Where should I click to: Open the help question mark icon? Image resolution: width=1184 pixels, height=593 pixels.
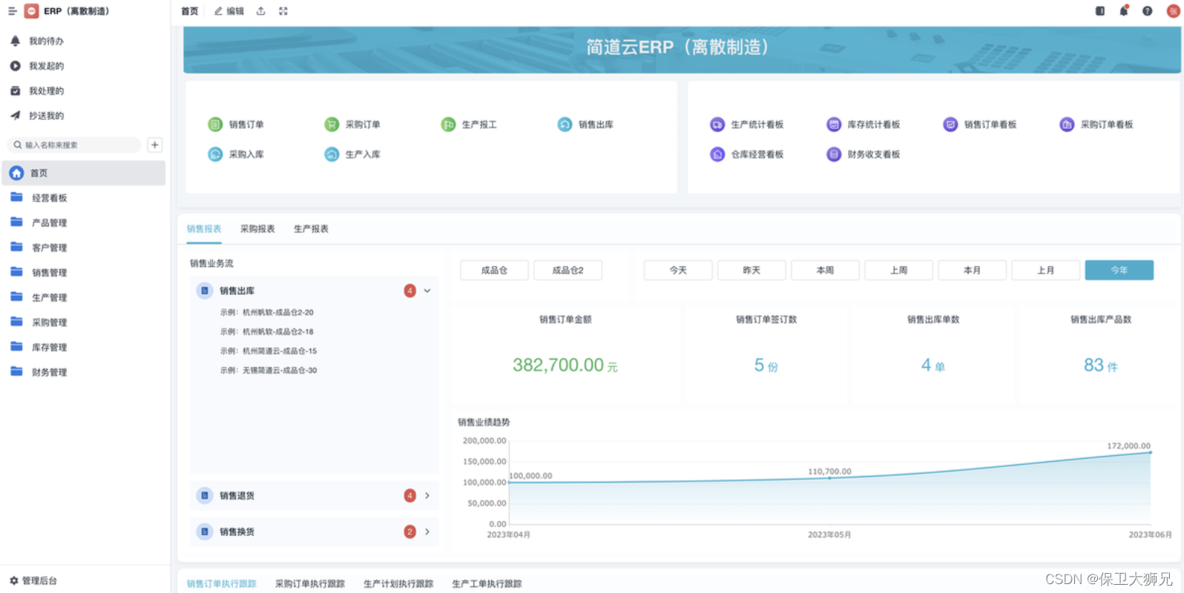(1148, 11)
